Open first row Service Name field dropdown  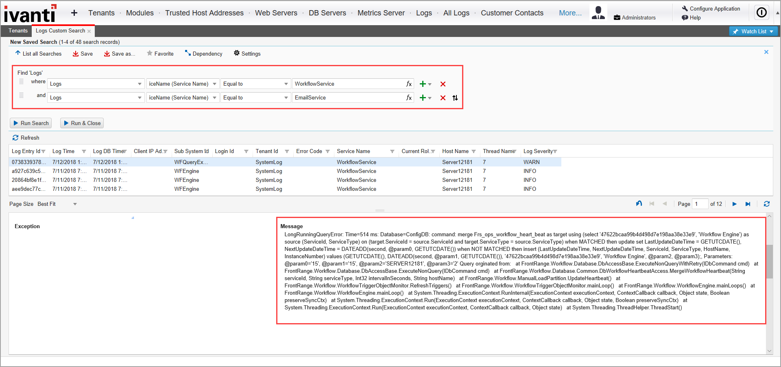coord(214,84)
